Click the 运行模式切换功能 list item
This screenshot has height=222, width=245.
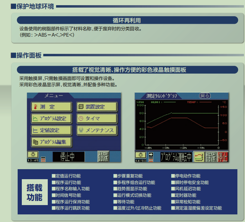[132, 195]
